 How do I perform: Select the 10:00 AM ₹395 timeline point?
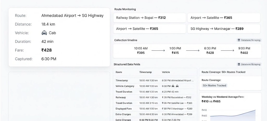point(141,50)
